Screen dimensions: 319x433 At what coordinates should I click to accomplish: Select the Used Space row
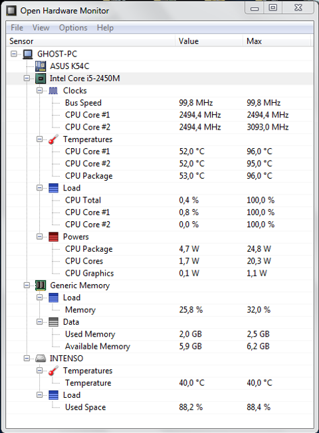coord(159,407)
